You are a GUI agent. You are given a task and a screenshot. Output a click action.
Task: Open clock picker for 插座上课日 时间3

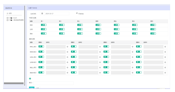(133, 67)
